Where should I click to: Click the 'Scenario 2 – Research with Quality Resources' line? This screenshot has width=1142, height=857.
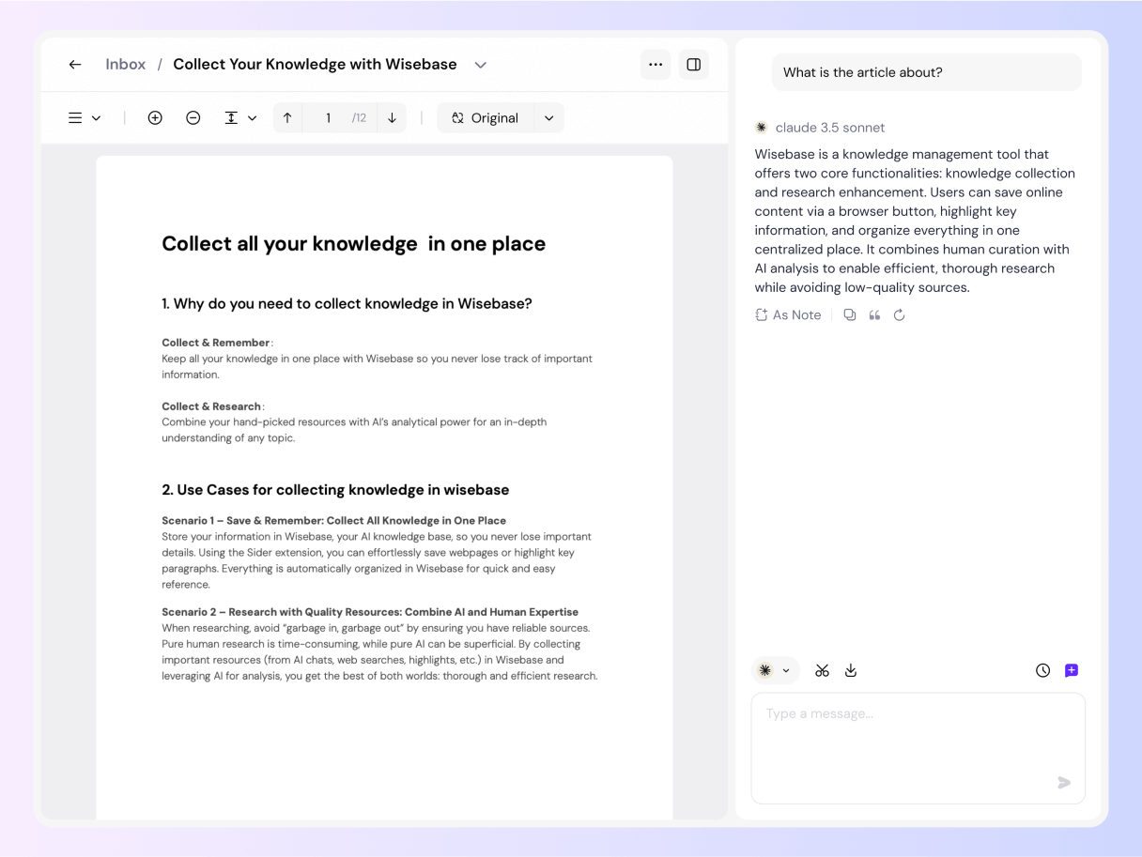[370, 612]
